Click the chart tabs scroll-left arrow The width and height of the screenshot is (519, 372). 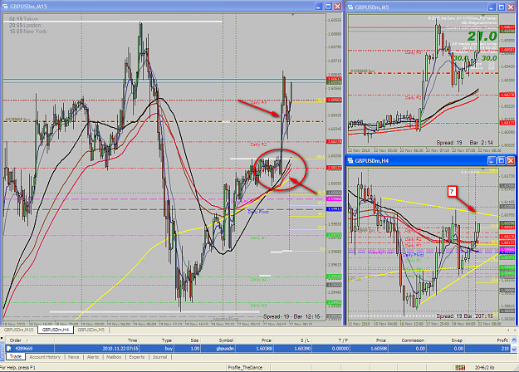click(x=509, y=330)
